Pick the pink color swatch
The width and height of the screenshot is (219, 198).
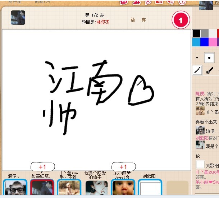[213, 42]
